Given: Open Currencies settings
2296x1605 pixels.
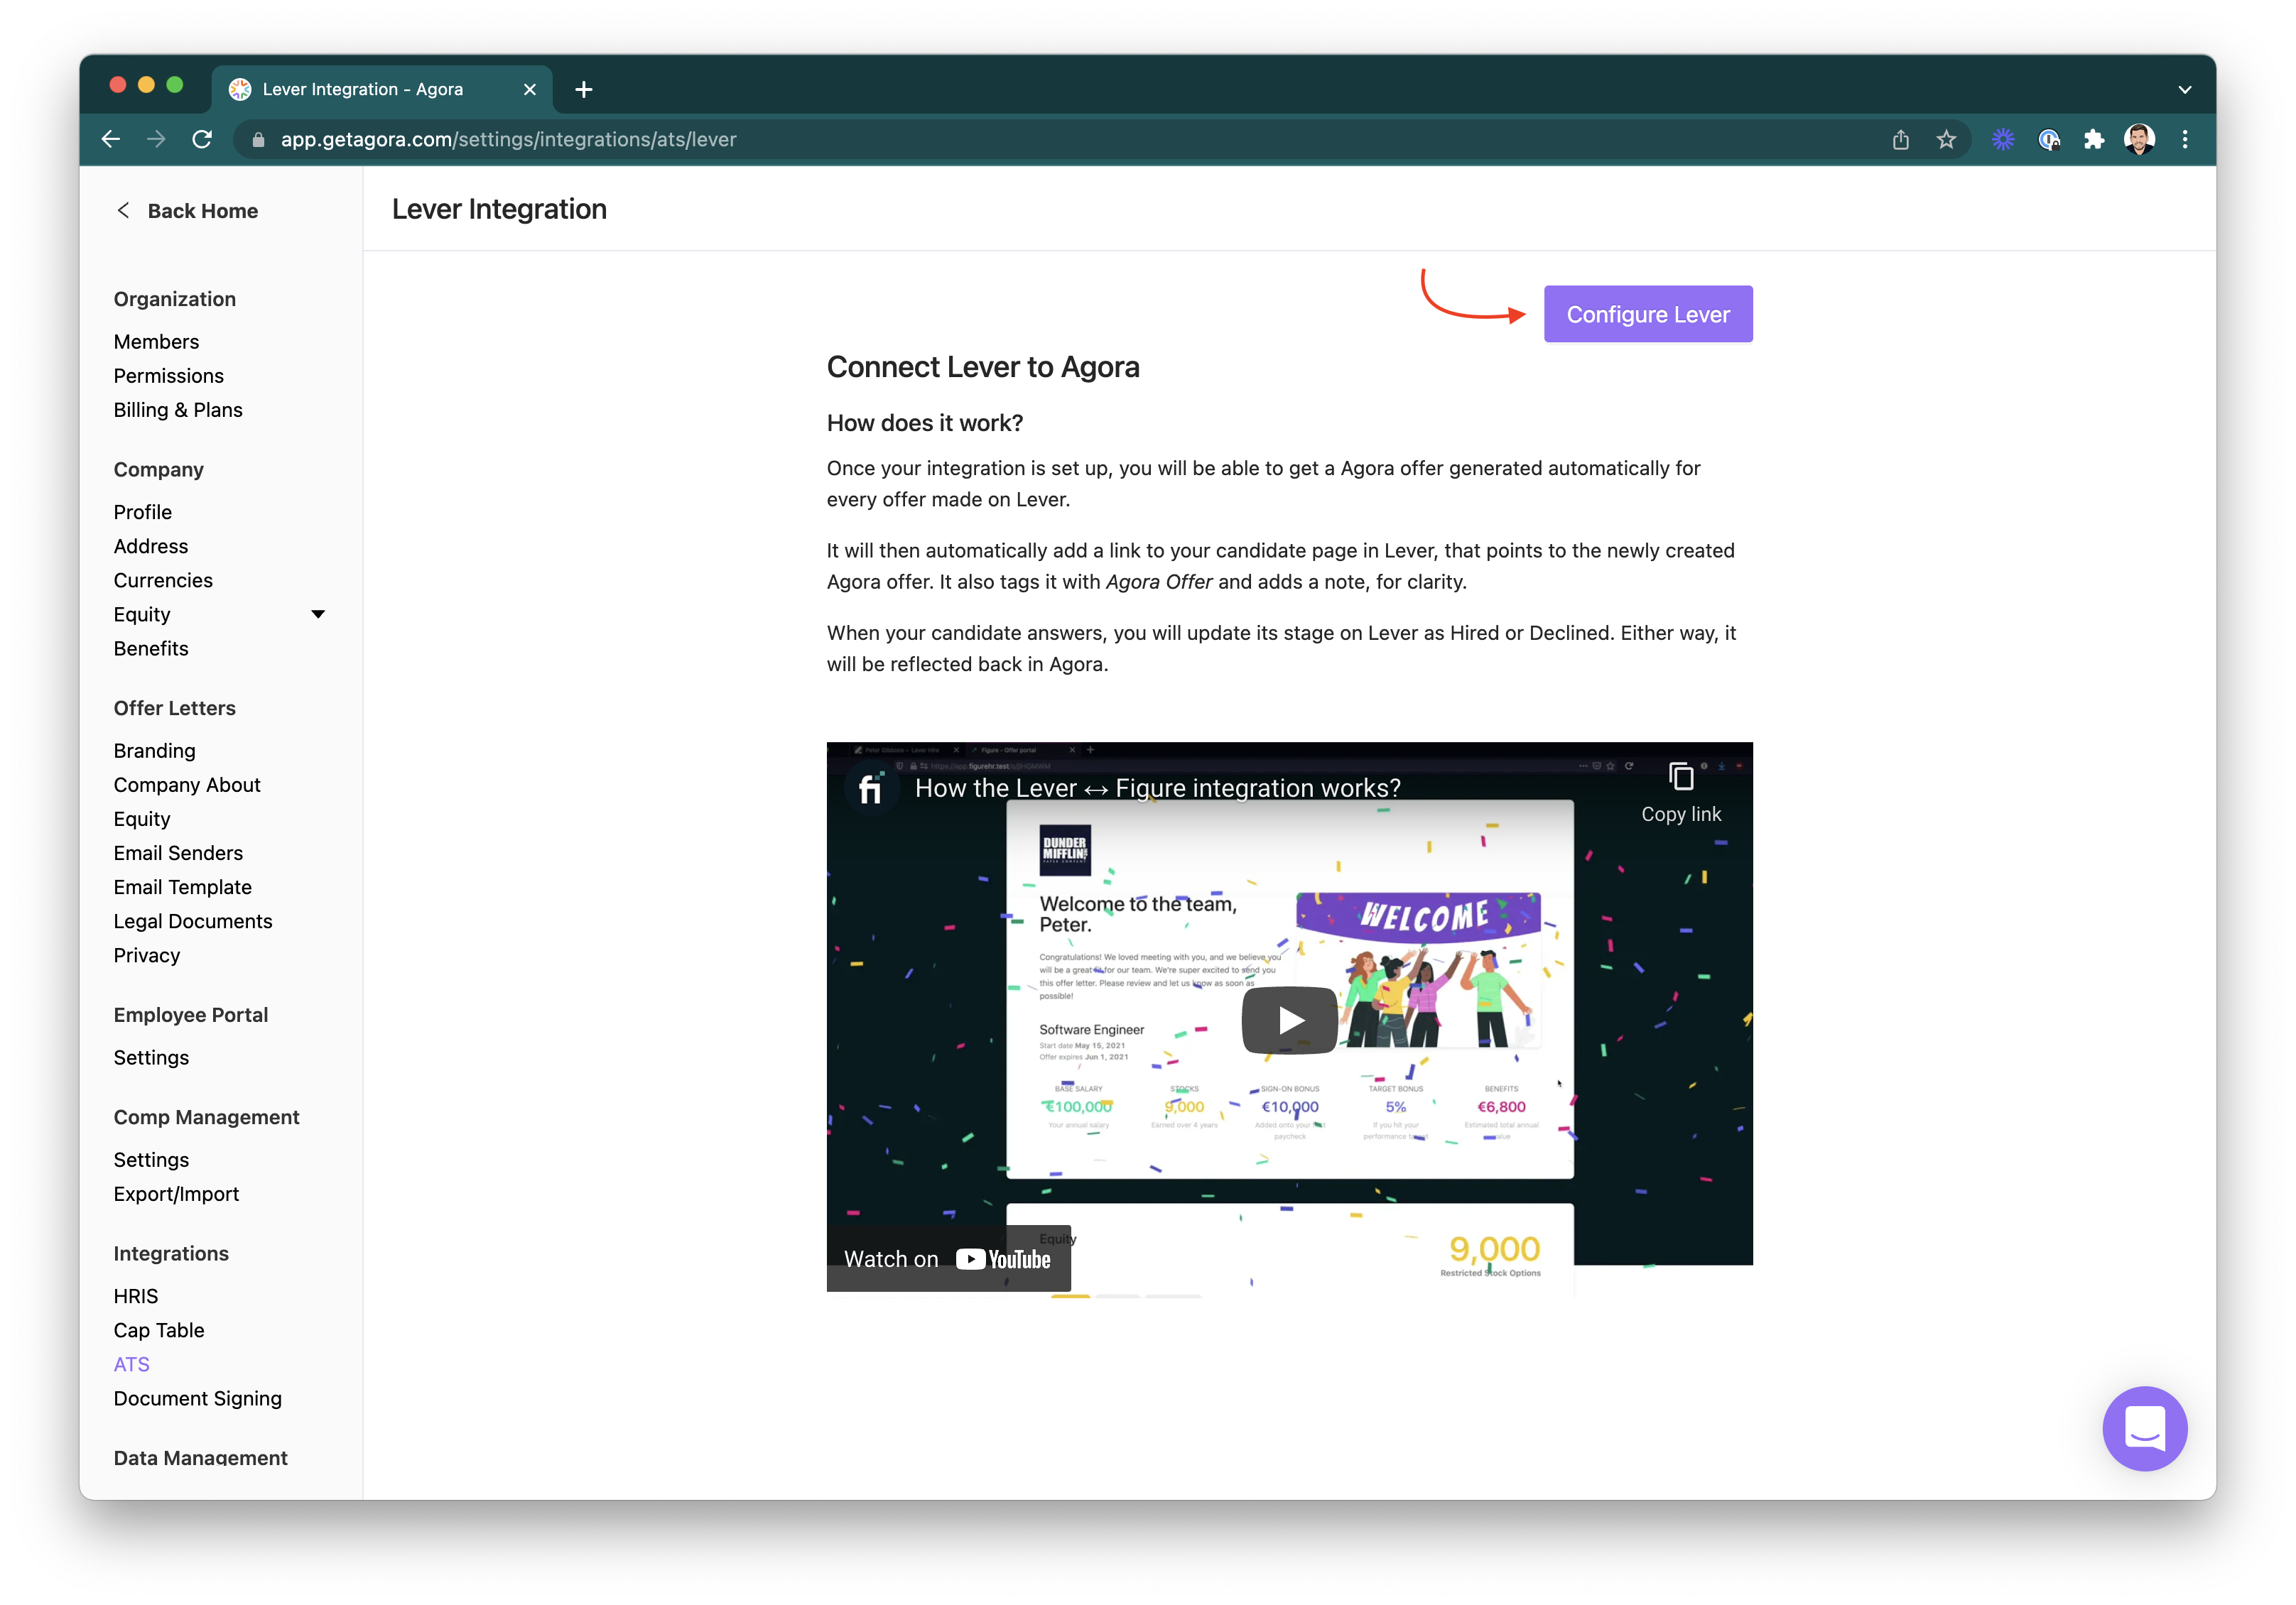Looking at the screenshot, I should (163, 580).
